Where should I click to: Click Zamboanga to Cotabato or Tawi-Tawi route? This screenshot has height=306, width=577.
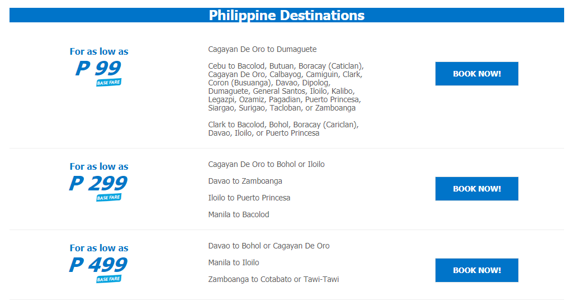click(x=273, y=279)
